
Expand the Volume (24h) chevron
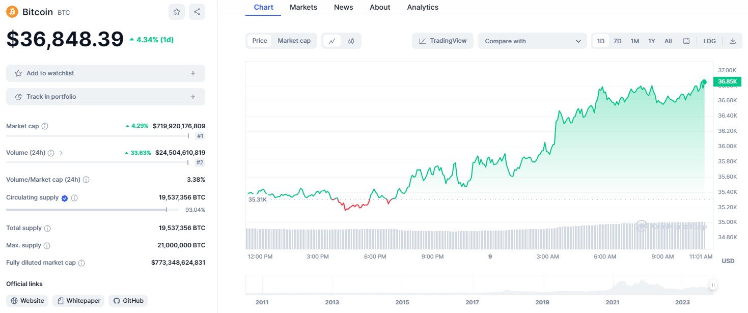tap(61, 153)
